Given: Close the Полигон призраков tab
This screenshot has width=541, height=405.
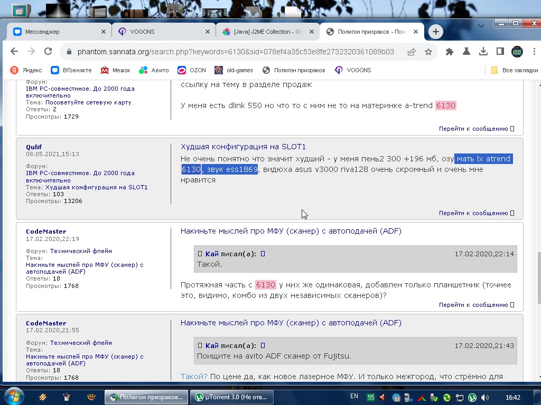Looking at the screenshot, I should coord(416,32).
